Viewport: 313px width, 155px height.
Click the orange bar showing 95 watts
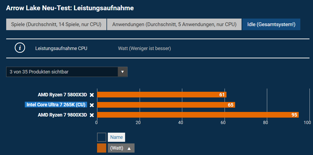coord(198,115)
